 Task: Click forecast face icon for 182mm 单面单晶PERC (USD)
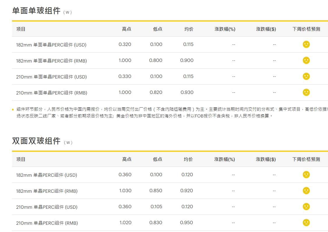coord(306,44)
